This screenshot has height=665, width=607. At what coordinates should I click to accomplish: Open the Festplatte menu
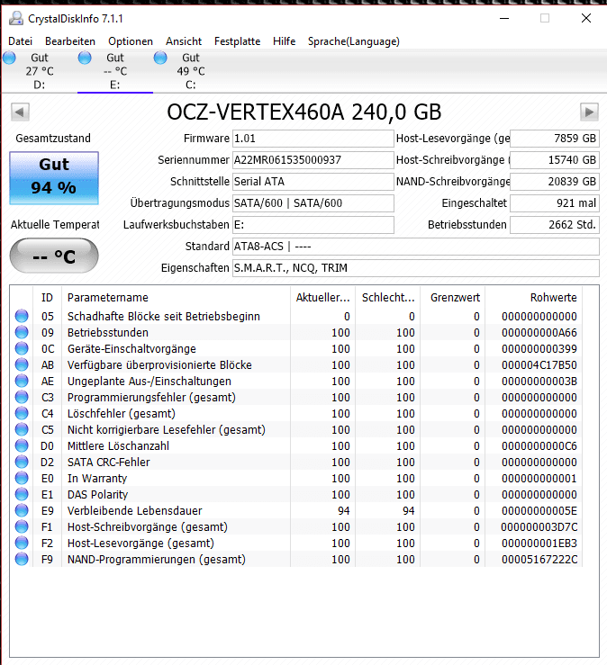237,41
